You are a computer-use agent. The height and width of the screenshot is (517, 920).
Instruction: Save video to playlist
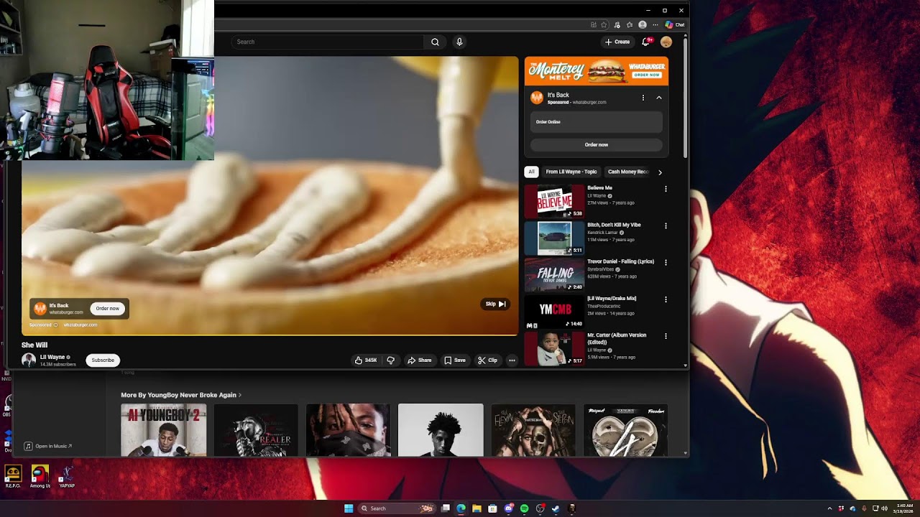(x=454, y=360)
